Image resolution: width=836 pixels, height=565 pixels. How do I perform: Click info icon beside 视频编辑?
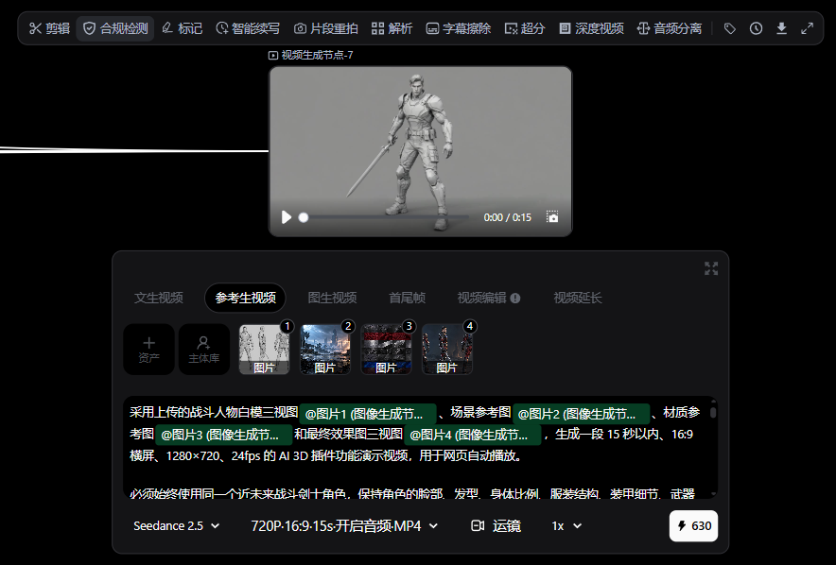pos(515,299)
